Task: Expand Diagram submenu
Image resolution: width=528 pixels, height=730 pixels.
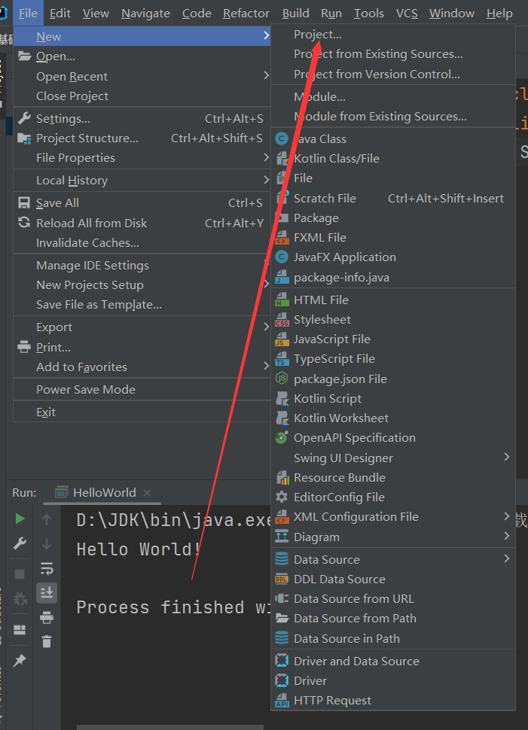Action: (393, 537)
